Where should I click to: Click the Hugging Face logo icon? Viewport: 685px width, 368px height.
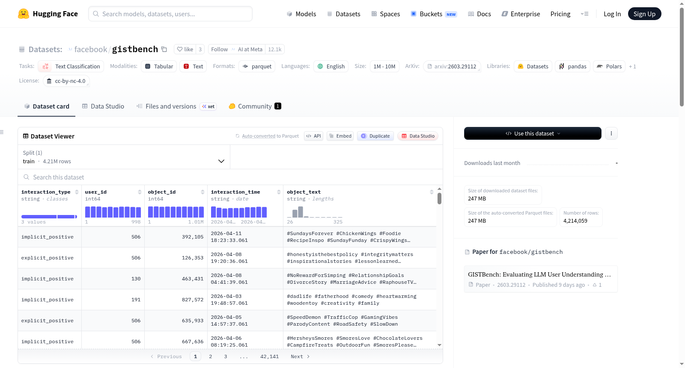(x=24, y=14)
